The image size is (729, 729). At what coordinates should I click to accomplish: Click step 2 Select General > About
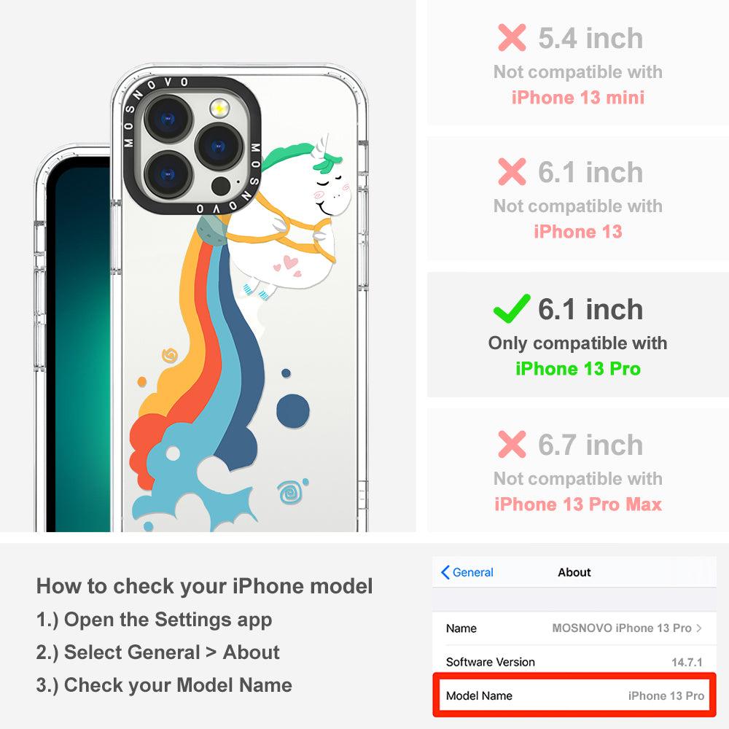pos(158,652)
